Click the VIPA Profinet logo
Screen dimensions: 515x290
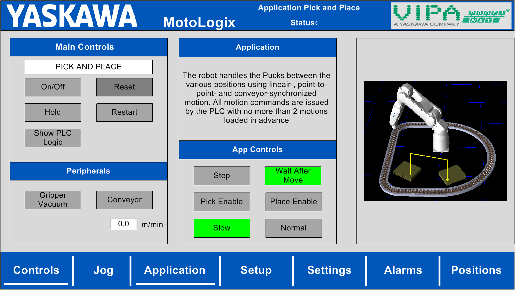pos(451,16)
